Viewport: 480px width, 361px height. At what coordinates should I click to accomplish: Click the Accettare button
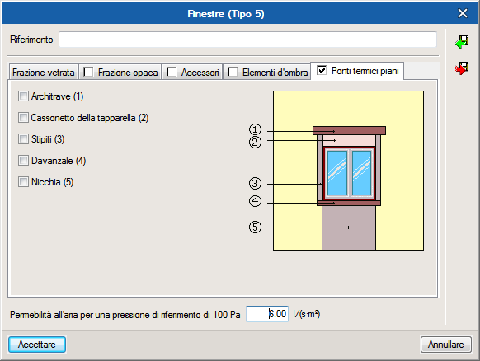pyautogui.click(x=37, y=345)
